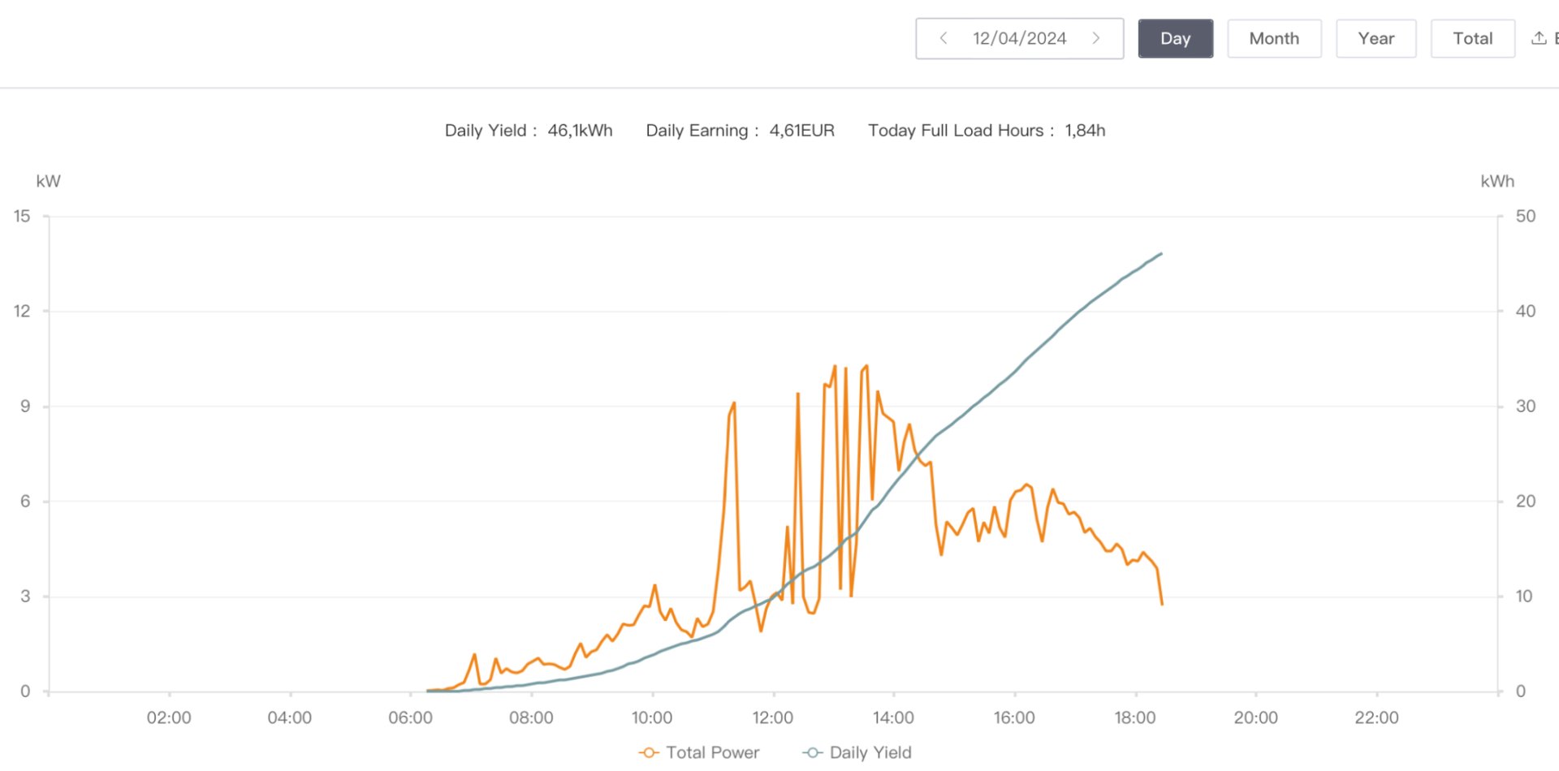
Task: Click the Daily Yield 46,1kWh value
Action: pyautogui.click(x=580, y=131)
